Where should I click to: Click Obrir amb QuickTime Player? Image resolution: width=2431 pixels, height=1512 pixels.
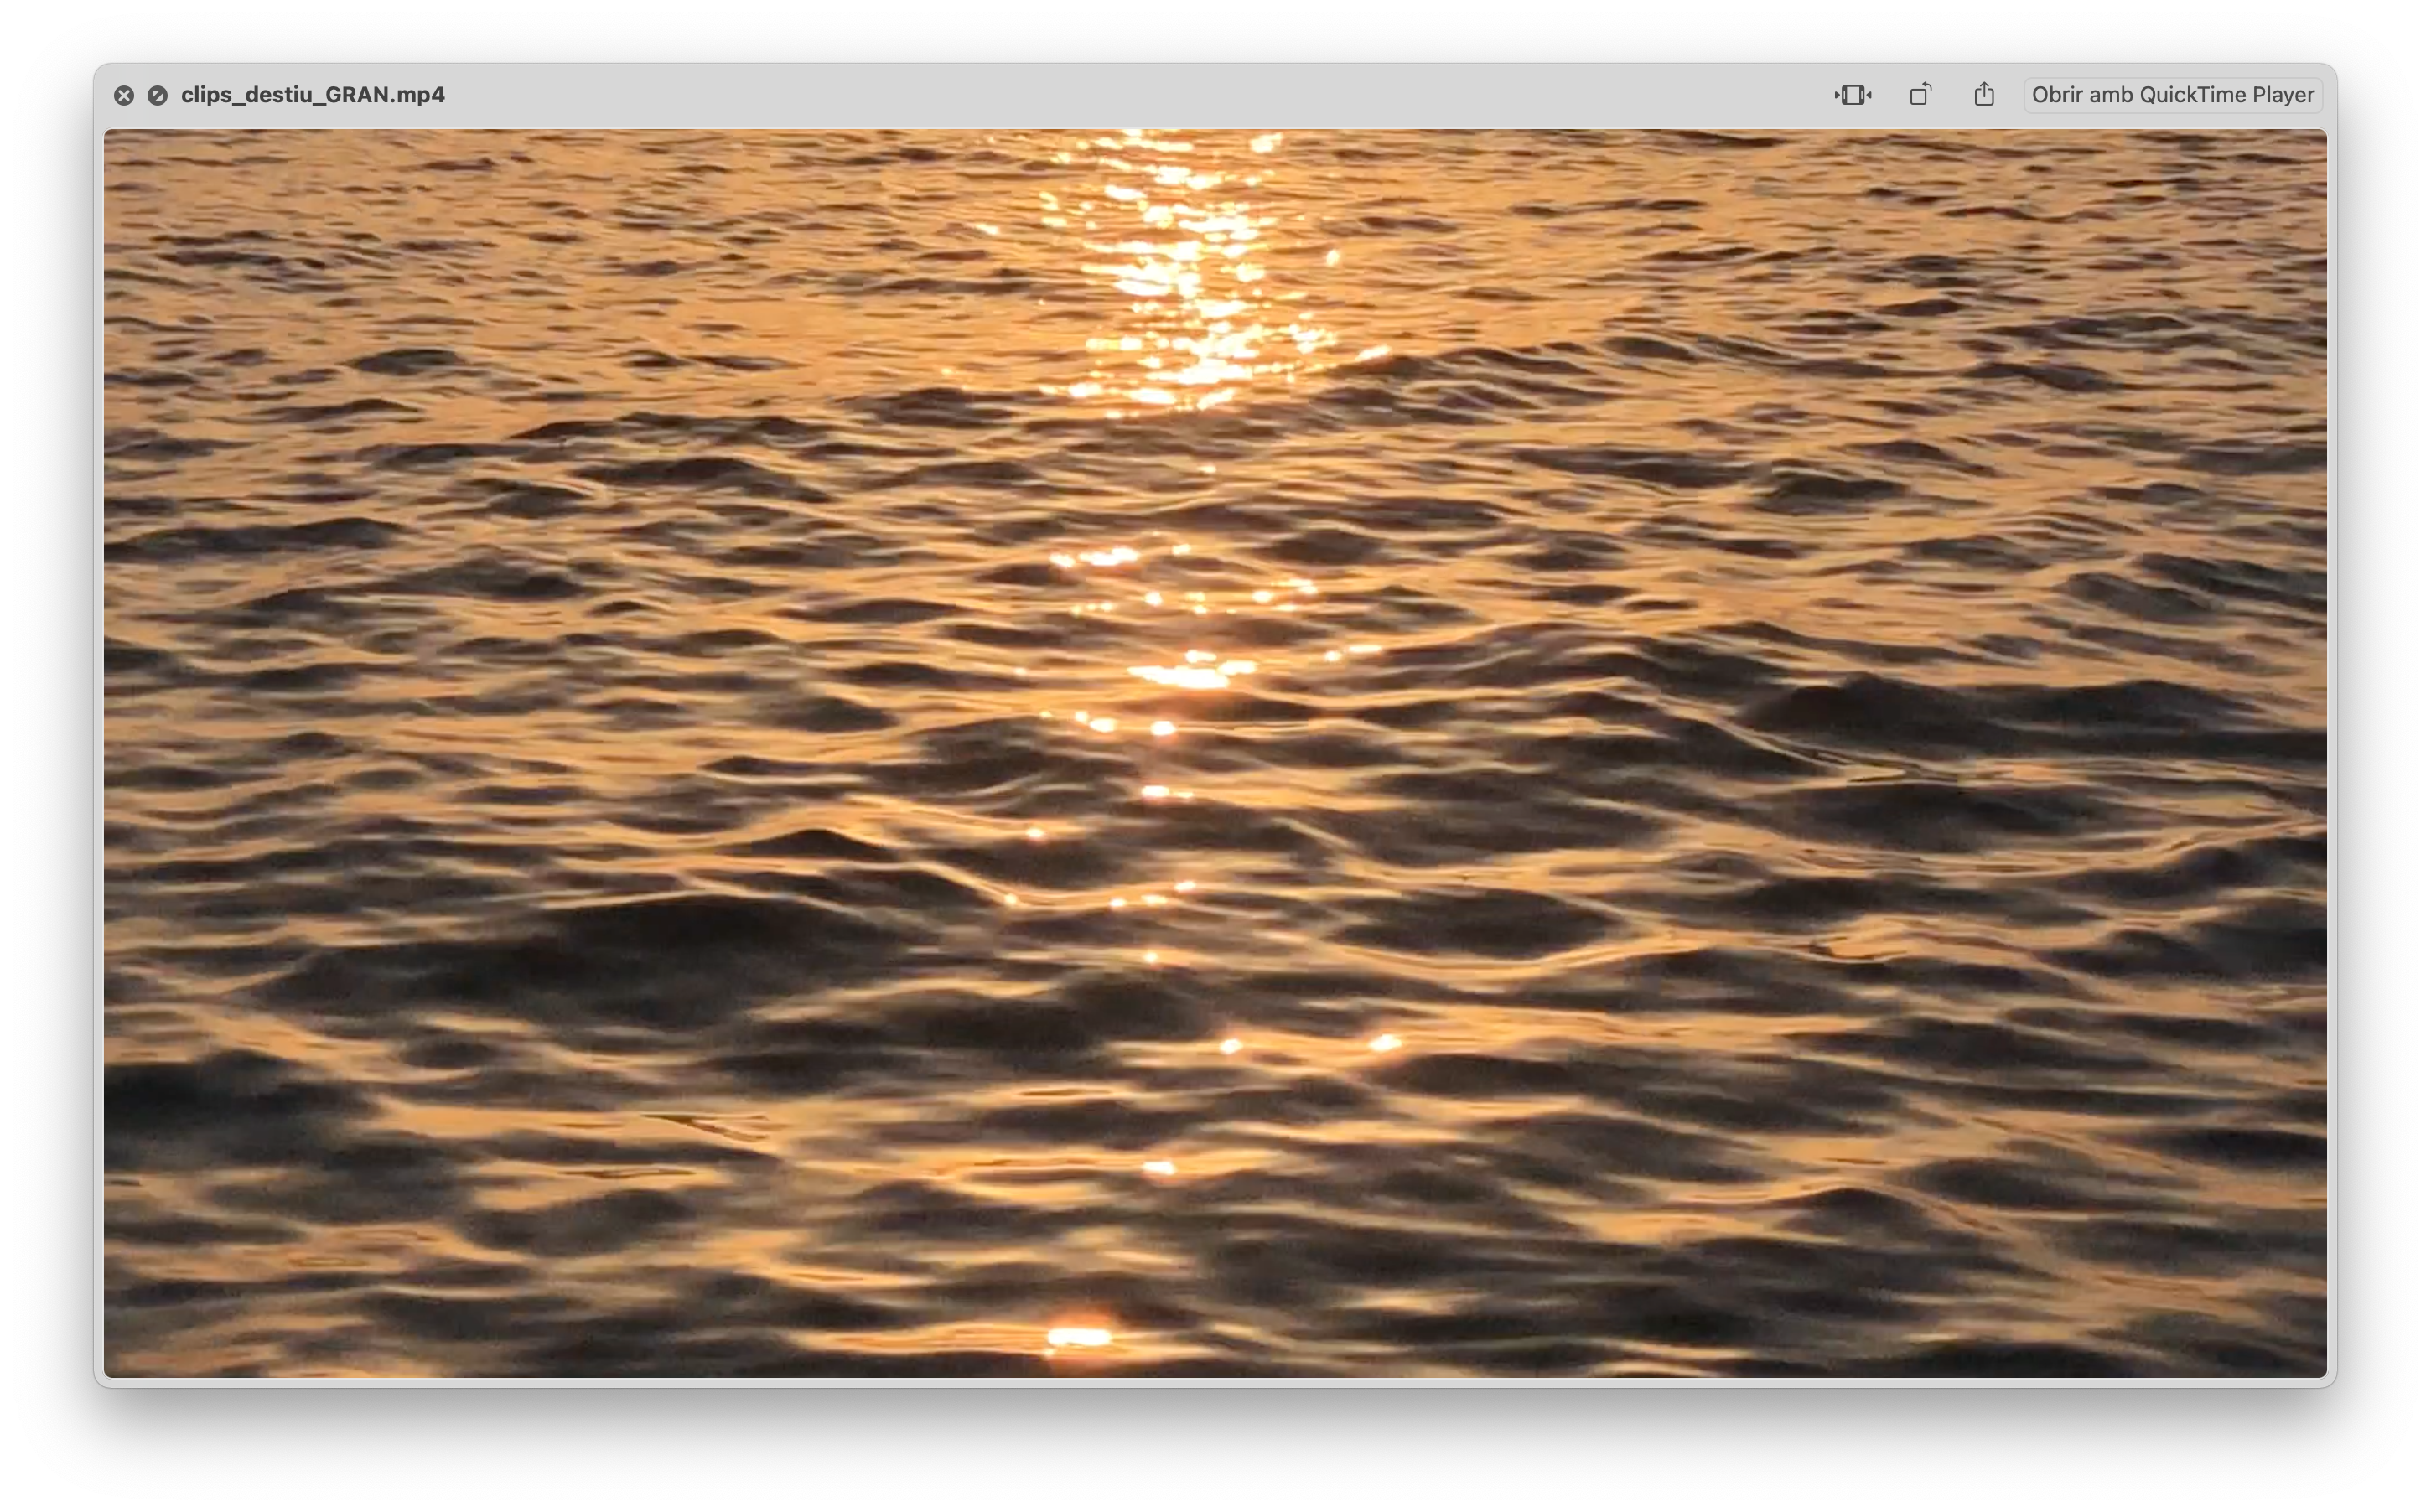(2172, 95)
